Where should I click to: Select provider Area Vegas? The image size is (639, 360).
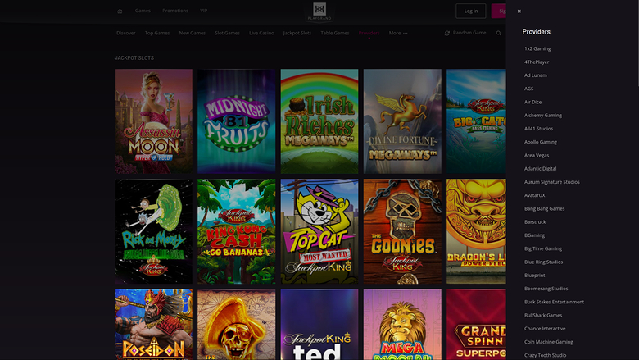click(537, 155)
